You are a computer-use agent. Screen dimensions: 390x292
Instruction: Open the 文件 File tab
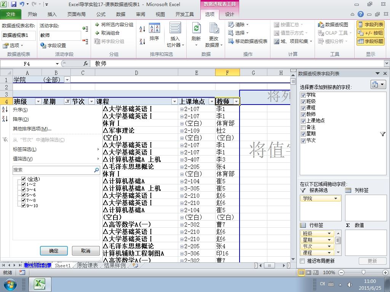pyautogui.click(x=10, y=14)
